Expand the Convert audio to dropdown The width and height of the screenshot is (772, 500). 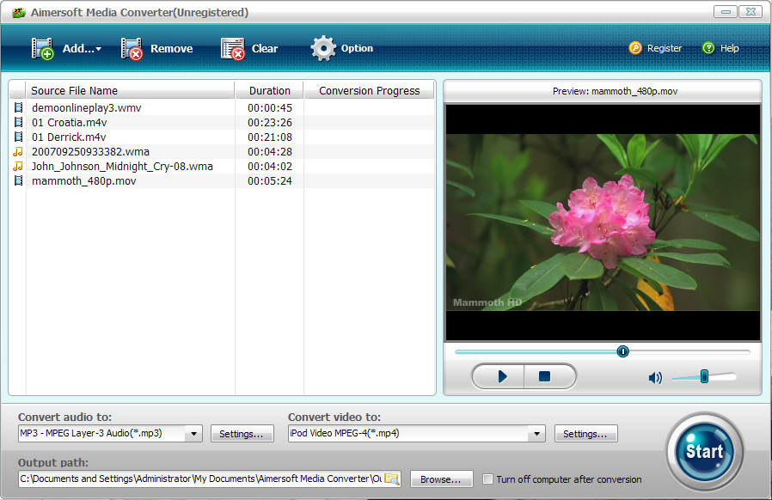[193, 434]
